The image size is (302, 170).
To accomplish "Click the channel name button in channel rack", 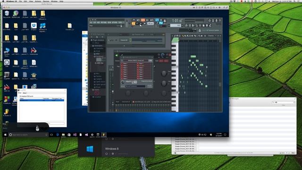I will pos(124,40).
